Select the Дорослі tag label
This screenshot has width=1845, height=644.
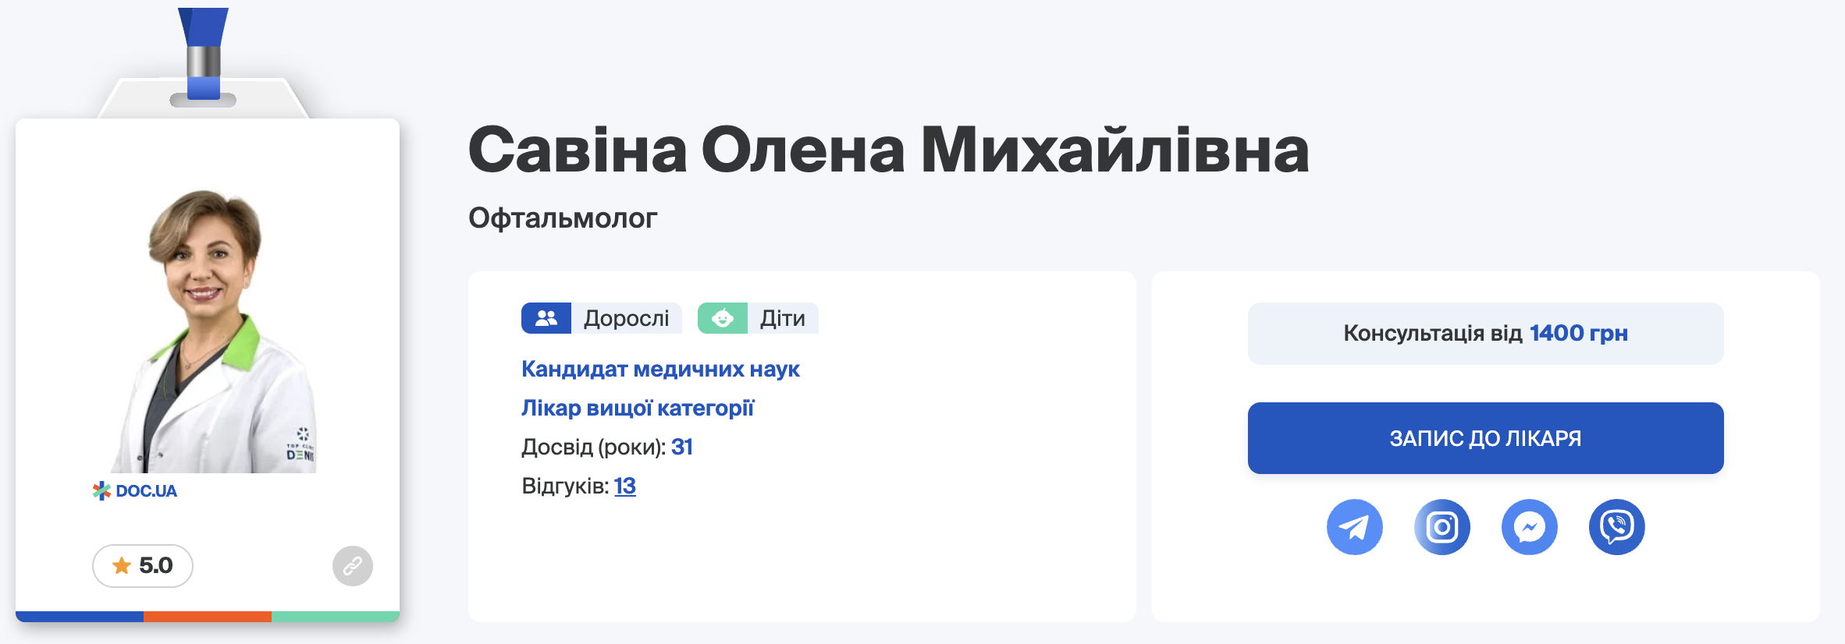626,318
